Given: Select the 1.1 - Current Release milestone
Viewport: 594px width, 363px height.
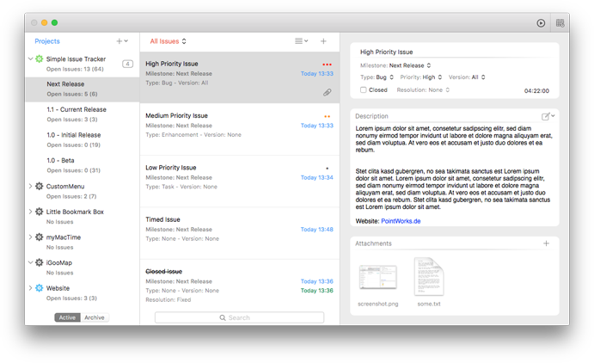Looking at the screenshot, I should [x=83, y=114].
